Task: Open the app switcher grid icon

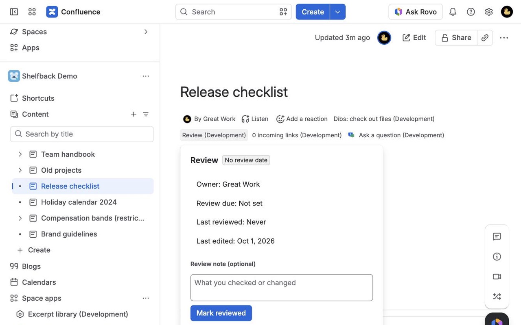Action: click(32, 12)
